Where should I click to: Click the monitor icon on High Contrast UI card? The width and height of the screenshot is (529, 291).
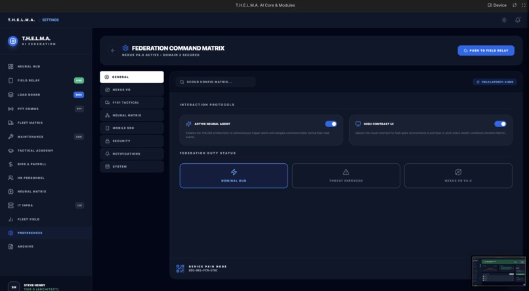(358, 124)
